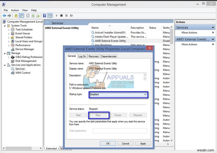
Task: Click the Start parameters input field
Action: 120,131
